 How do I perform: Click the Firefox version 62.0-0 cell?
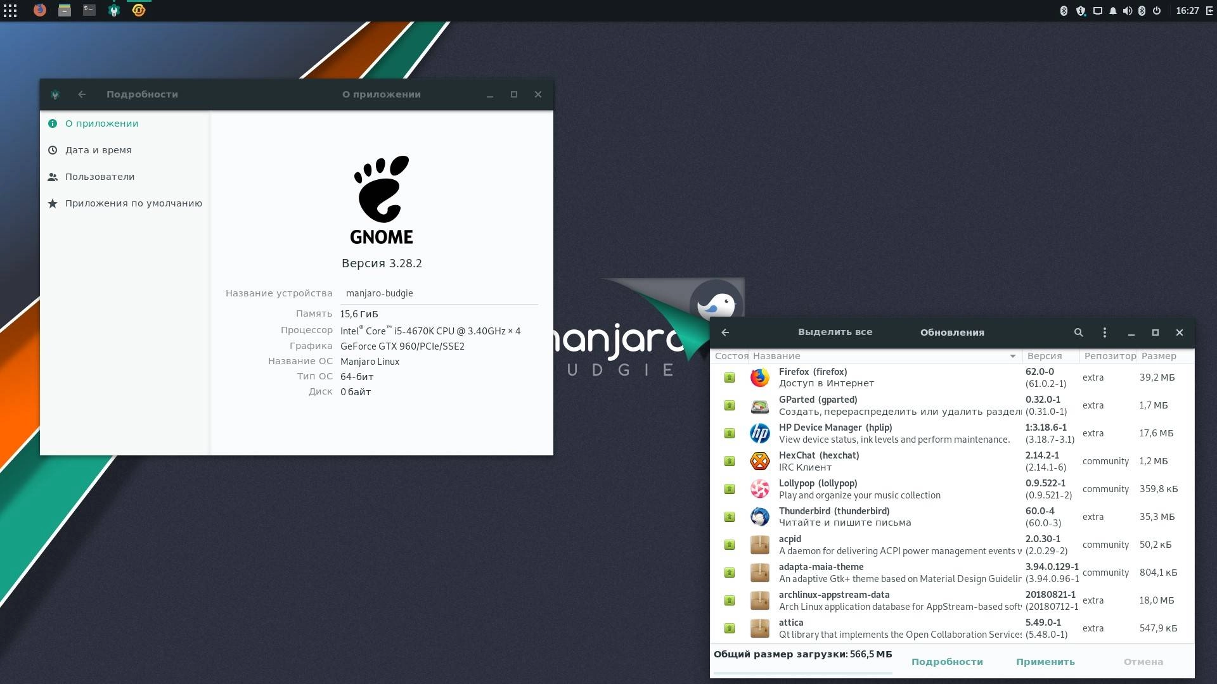coord(1040,372)
